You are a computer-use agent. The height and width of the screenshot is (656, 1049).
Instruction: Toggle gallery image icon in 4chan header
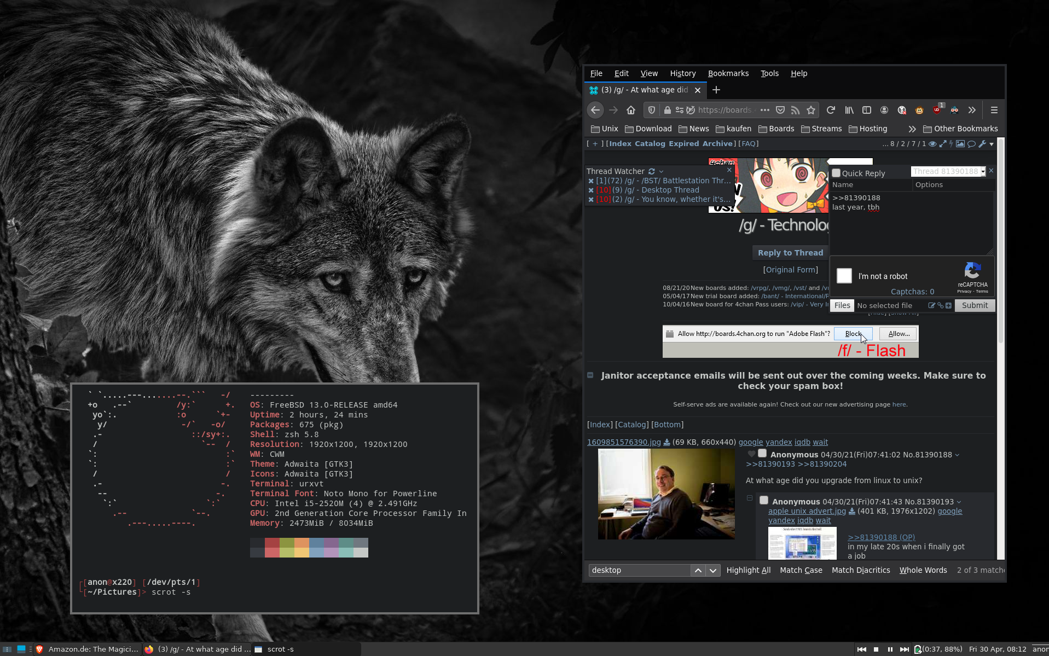pos(960,144)
